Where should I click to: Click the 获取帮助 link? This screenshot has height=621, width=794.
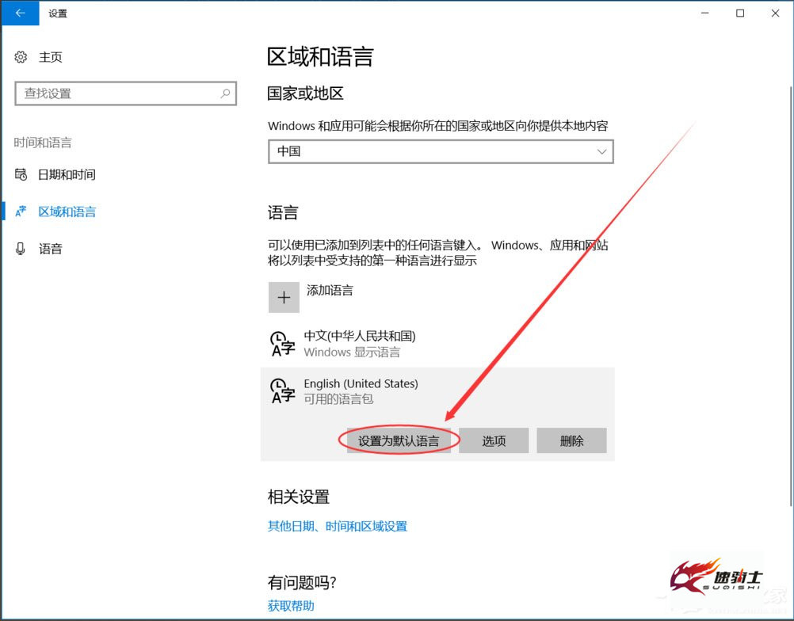291,605
